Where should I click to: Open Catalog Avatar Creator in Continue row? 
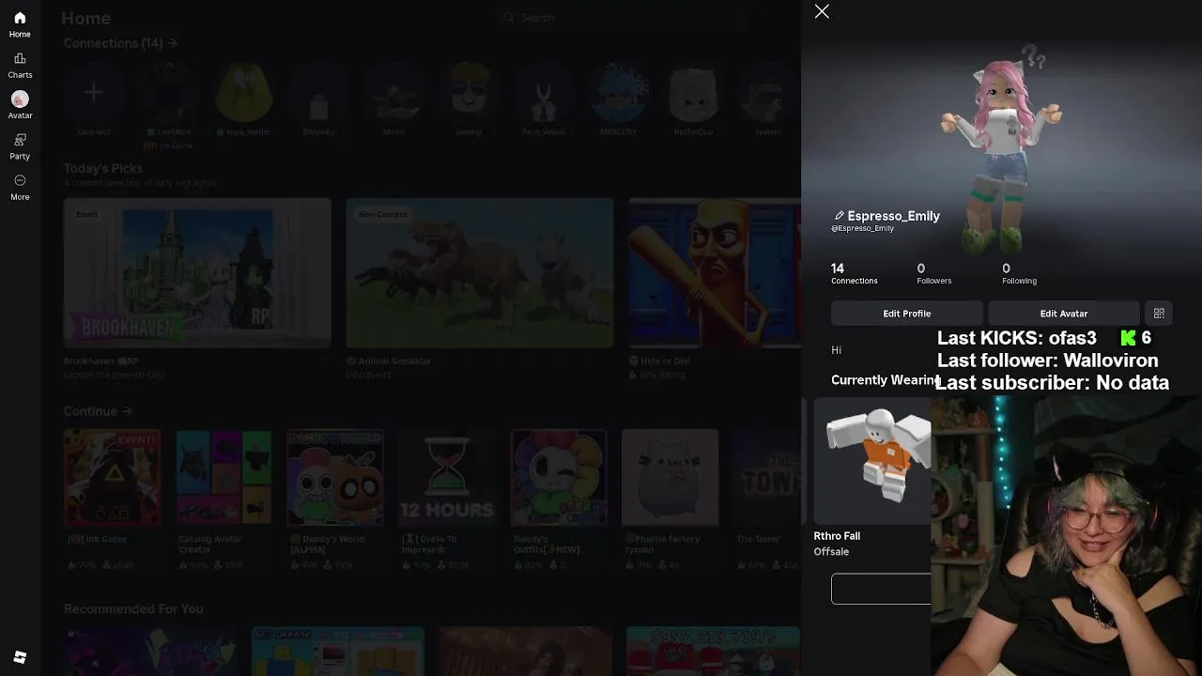click(x=223, y=478)
